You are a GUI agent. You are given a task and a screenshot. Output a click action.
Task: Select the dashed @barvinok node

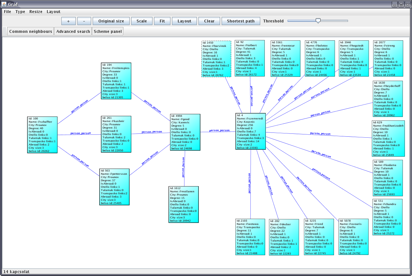tap(216, 59)
